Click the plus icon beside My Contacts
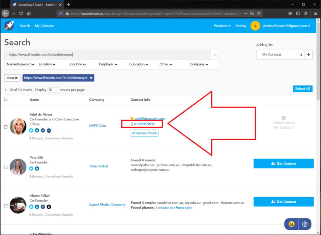 click(309, 55)
